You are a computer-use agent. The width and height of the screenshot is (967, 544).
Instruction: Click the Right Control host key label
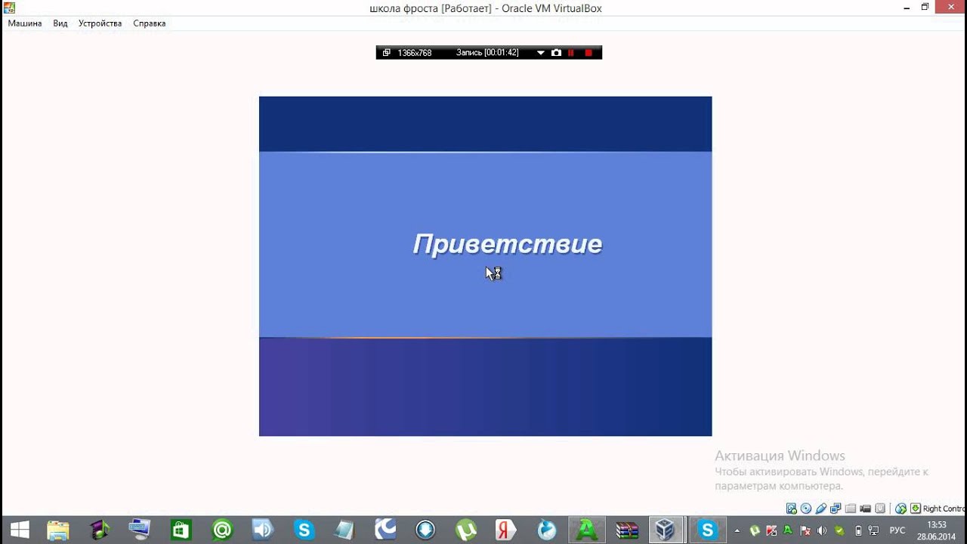[x=944, y=508]
